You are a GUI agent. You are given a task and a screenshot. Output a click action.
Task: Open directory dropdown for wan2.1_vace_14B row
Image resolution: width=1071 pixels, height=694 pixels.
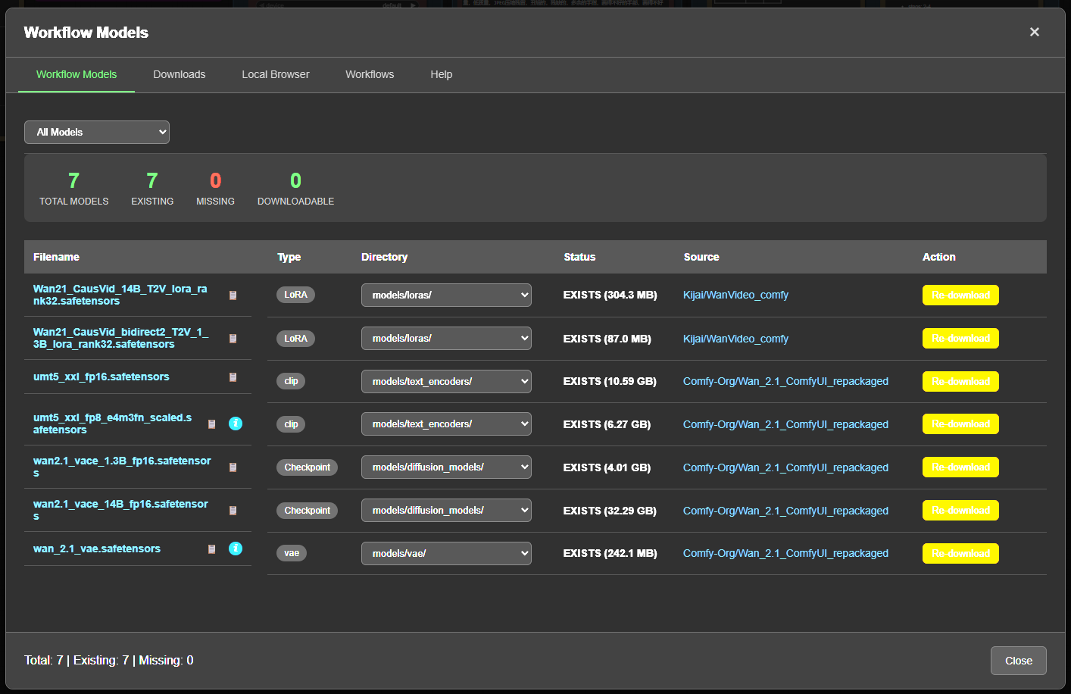[446, 510]
